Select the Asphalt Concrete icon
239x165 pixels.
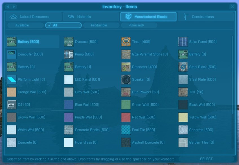tap(126, 142)
